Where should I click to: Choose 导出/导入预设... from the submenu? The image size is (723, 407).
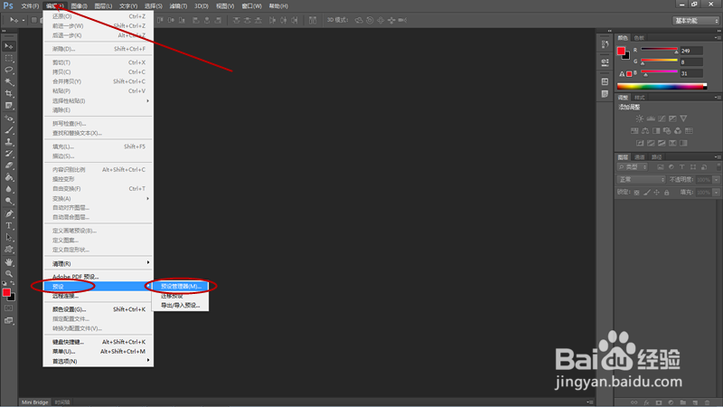(x=180, y=305)
